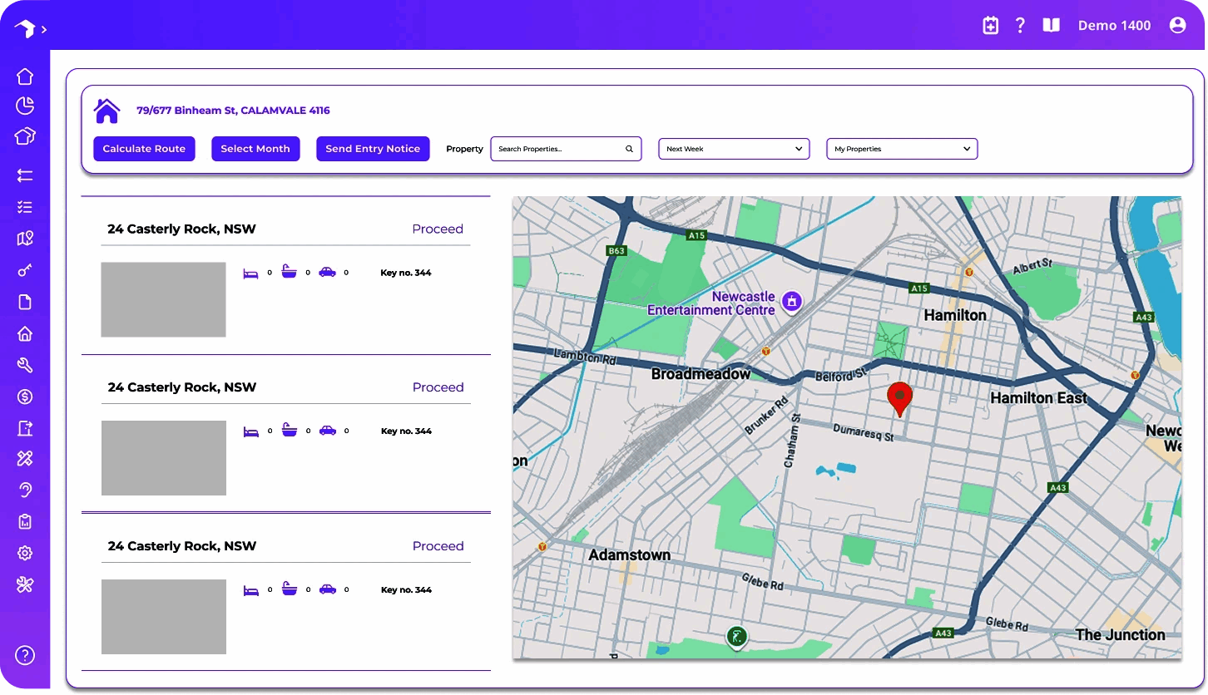
Task: Open the wrench maintenance icon in the sidebar
Action: coord(25,365)
